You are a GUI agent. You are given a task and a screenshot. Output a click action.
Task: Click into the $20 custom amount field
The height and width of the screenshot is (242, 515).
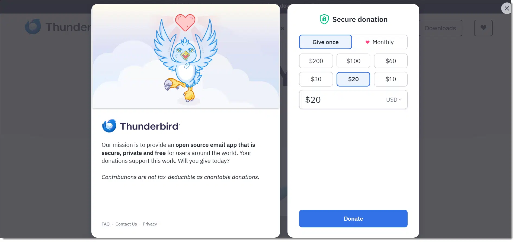coord(342,100)
